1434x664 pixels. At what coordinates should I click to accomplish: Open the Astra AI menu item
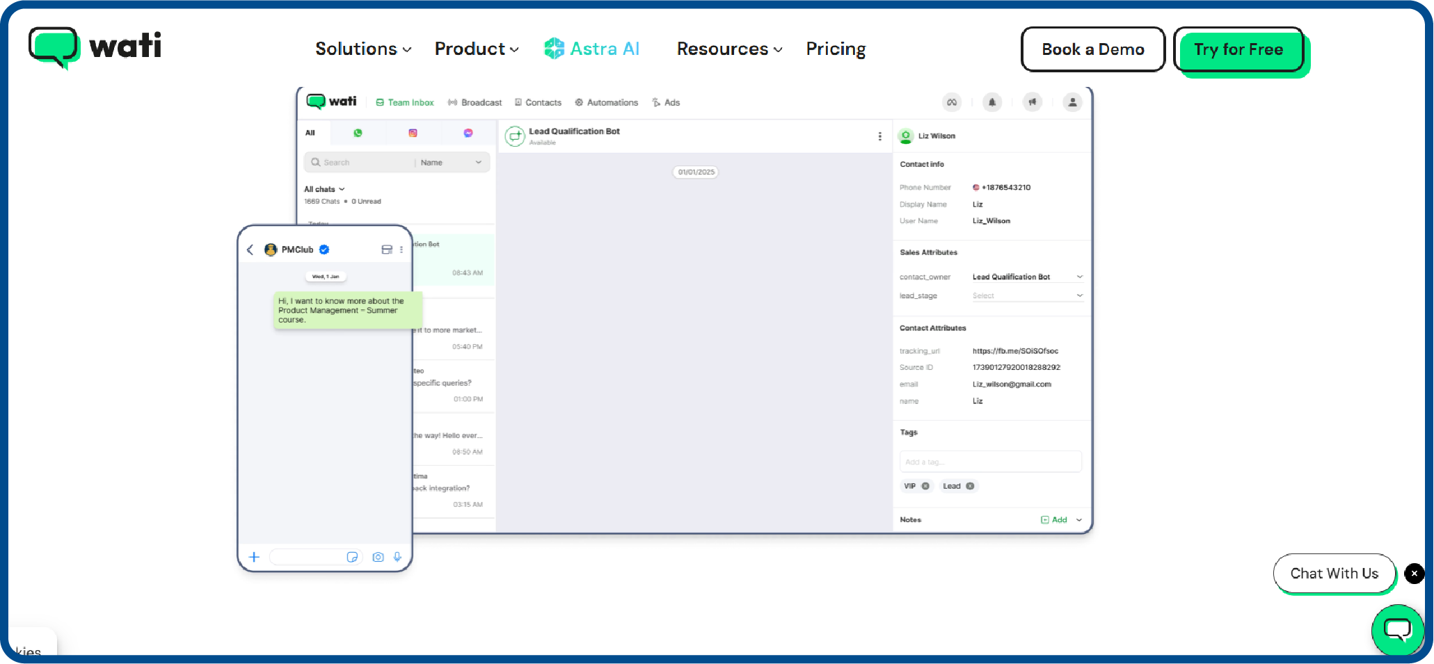591,49
